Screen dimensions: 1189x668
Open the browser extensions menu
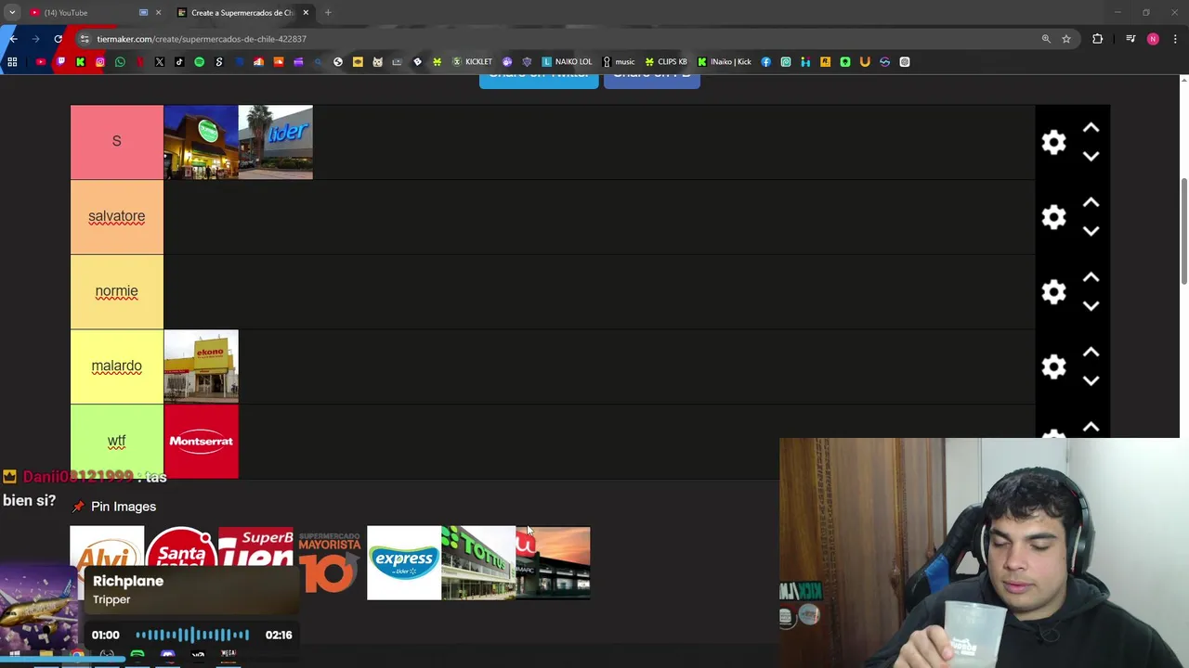pyautogui.click(x=1097, y=39)
